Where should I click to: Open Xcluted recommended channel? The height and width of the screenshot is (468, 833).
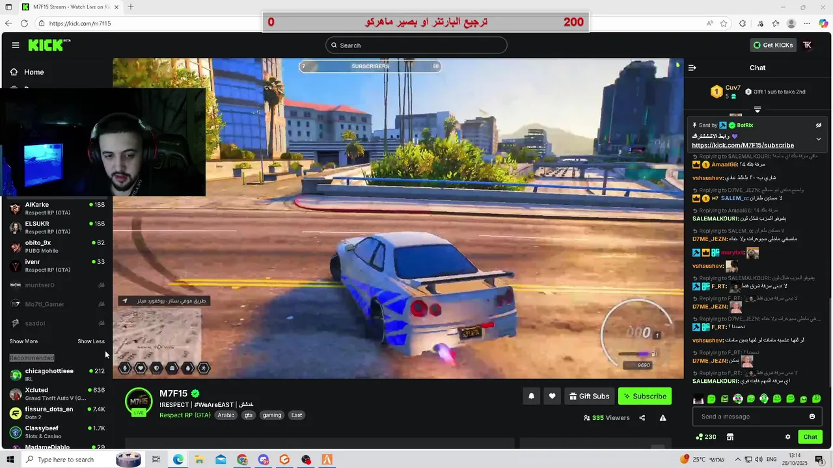click(x=57, y=394)
